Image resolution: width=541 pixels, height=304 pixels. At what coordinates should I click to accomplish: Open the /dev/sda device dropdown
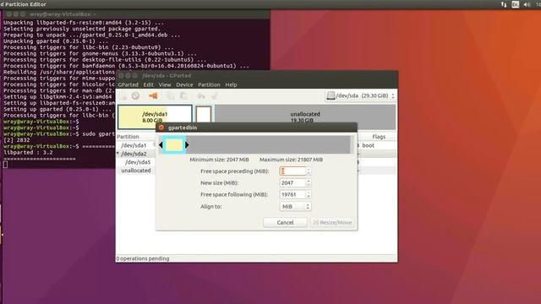360,95
